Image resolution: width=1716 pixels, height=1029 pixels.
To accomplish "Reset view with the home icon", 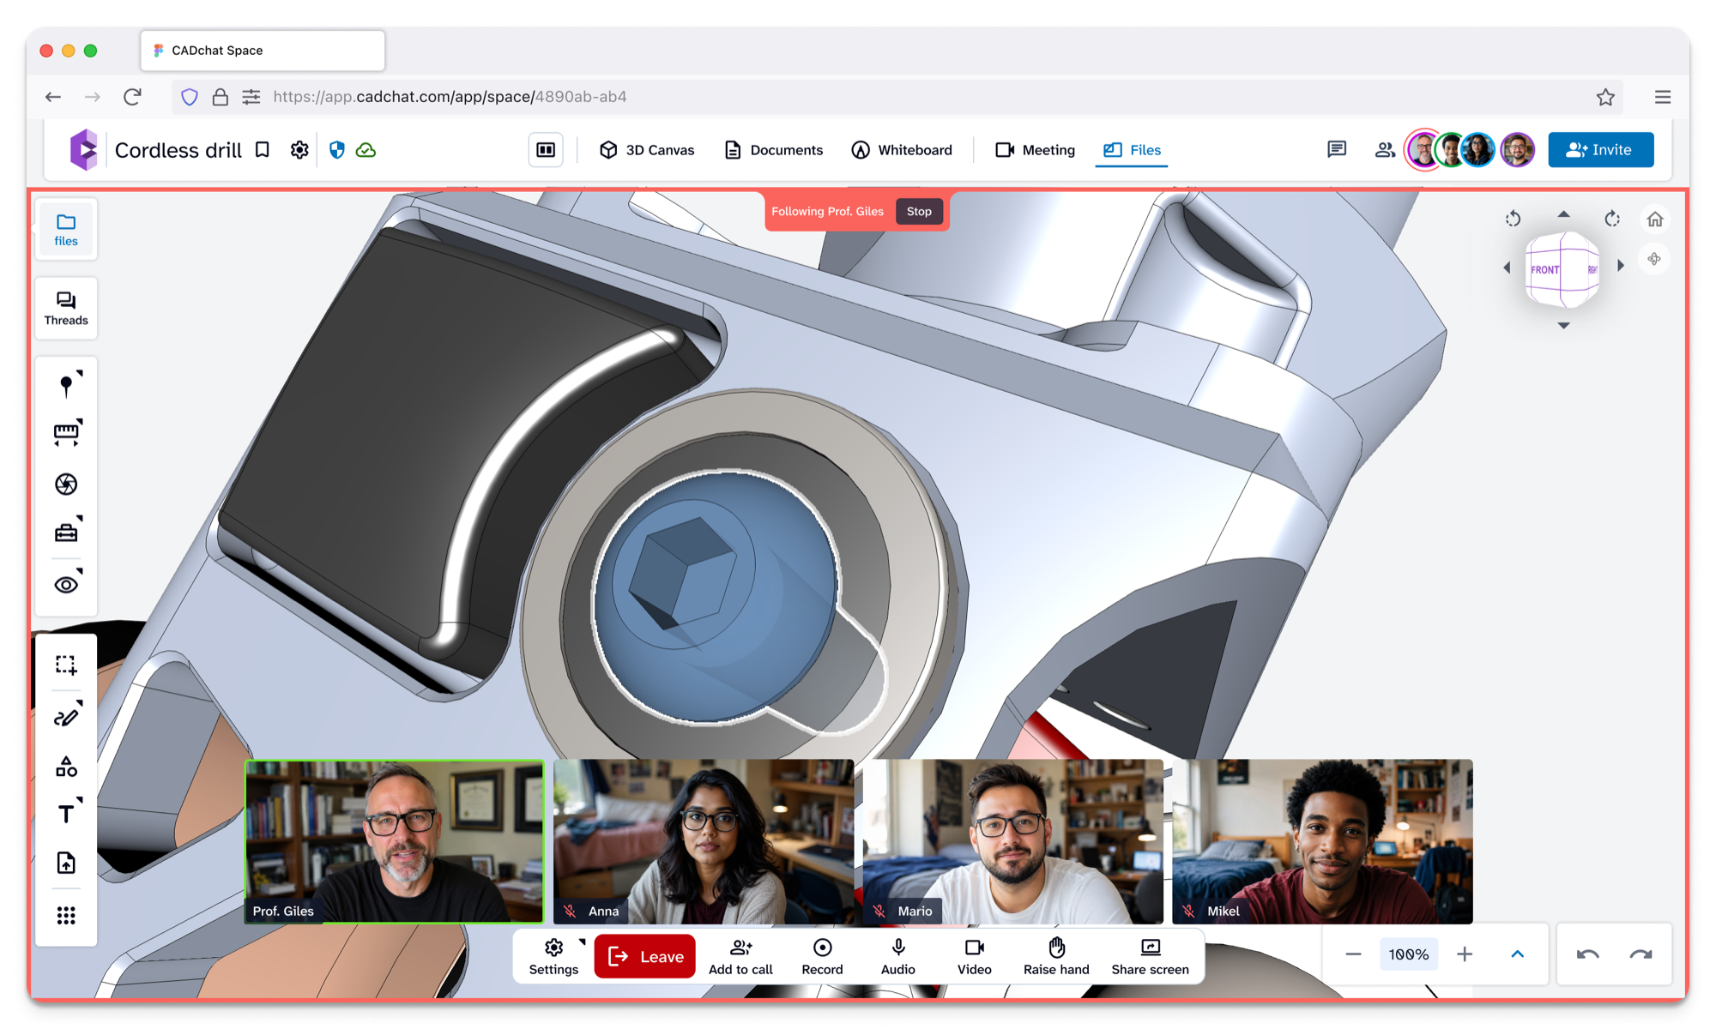I will pyautogui.click(x=1655, y=220).
